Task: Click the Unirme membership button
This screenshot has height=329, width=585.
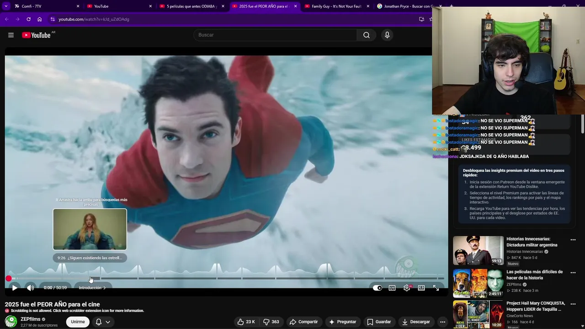Action: (x=78, y=322)
